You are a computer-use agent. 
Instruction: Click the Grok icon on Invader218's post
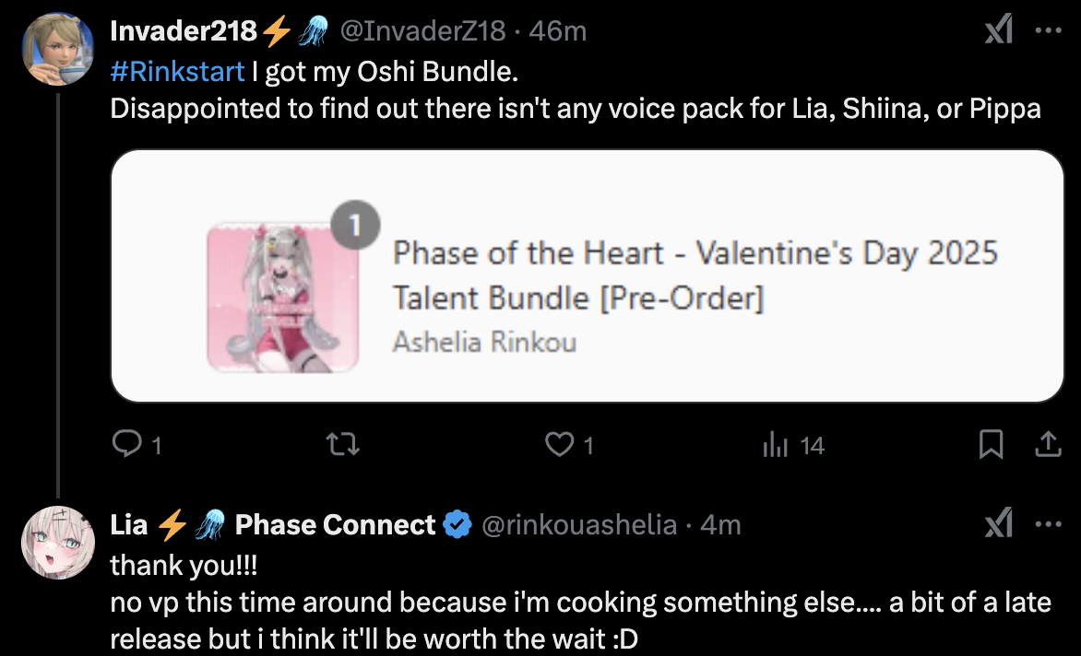click(x=998, y=31)
